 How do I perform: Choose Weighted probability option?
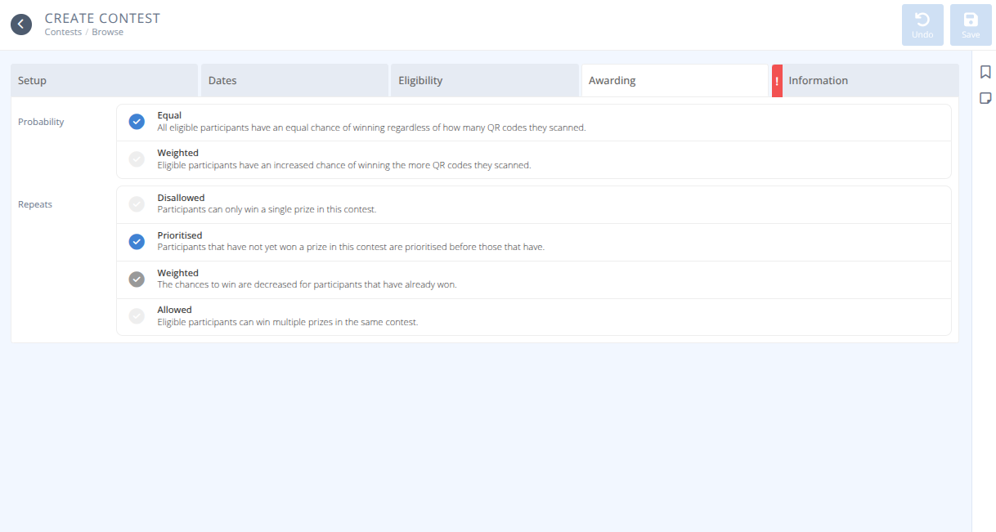point(534,159)
